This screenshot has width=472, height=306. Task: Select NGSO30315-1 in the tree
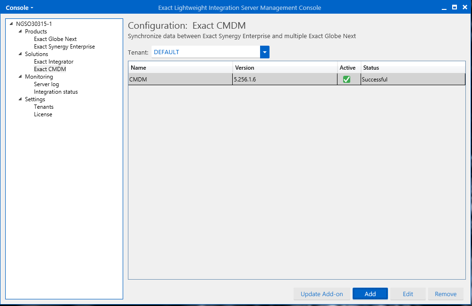point(34,24)
